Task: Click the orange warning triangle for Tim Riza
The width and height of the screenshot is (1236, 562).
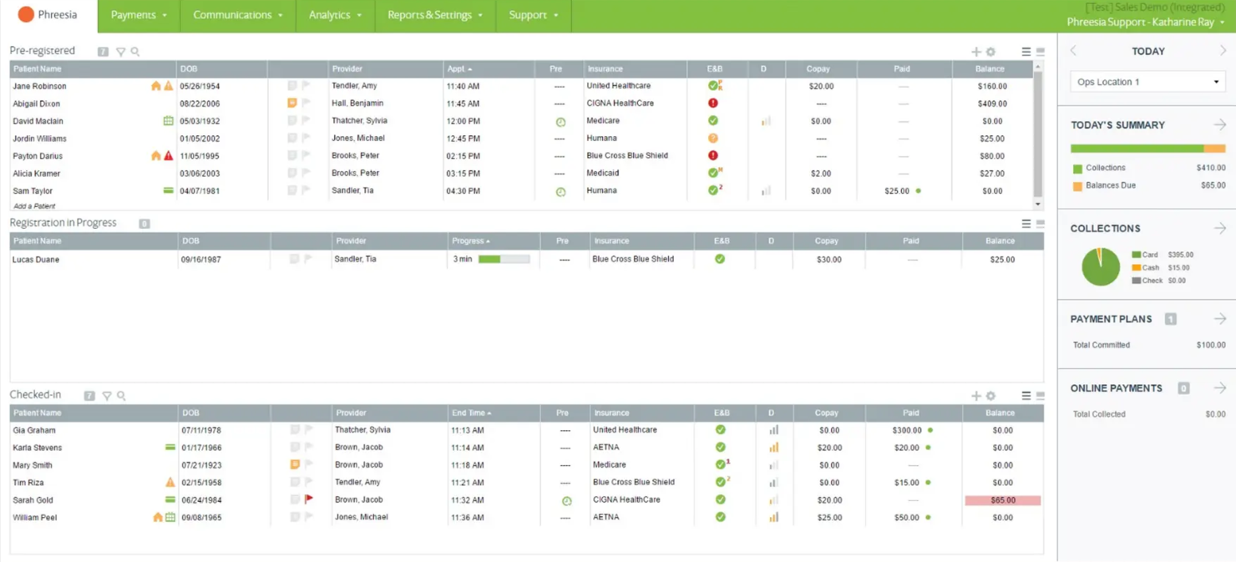Action: click(x=170, y=483)
